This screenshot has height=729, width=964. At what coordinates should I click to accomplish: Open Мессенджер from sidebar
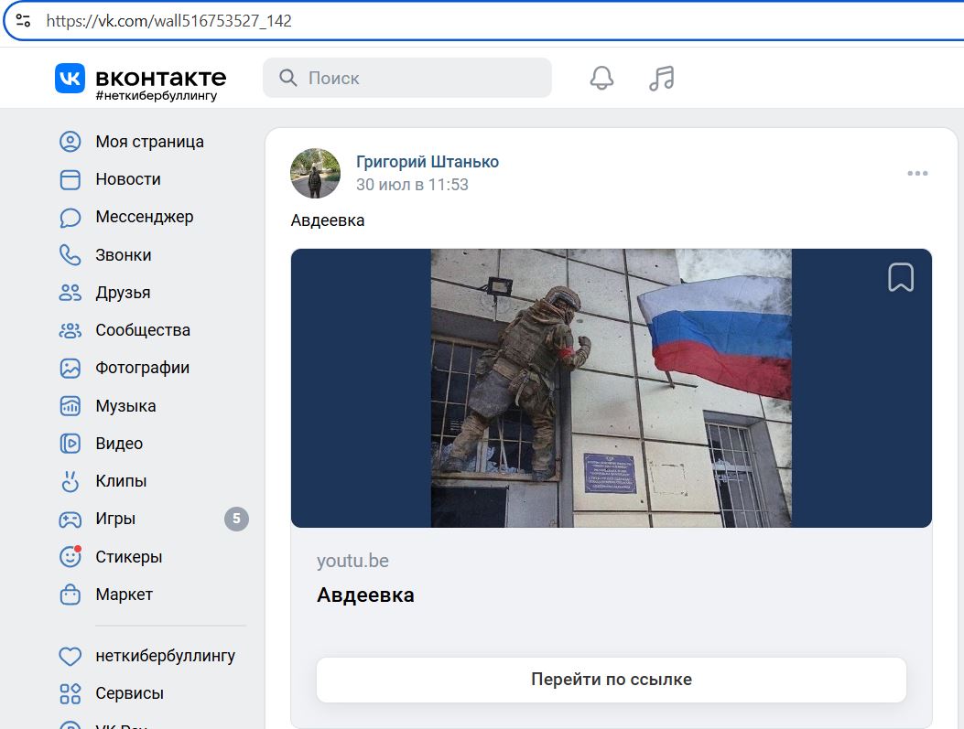click(145, 217)
